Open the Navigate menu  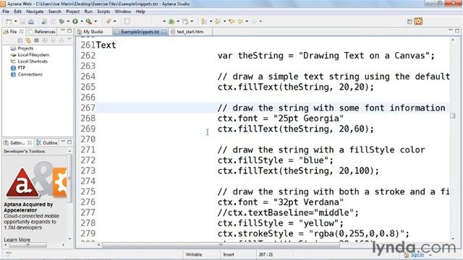(35, 12)
